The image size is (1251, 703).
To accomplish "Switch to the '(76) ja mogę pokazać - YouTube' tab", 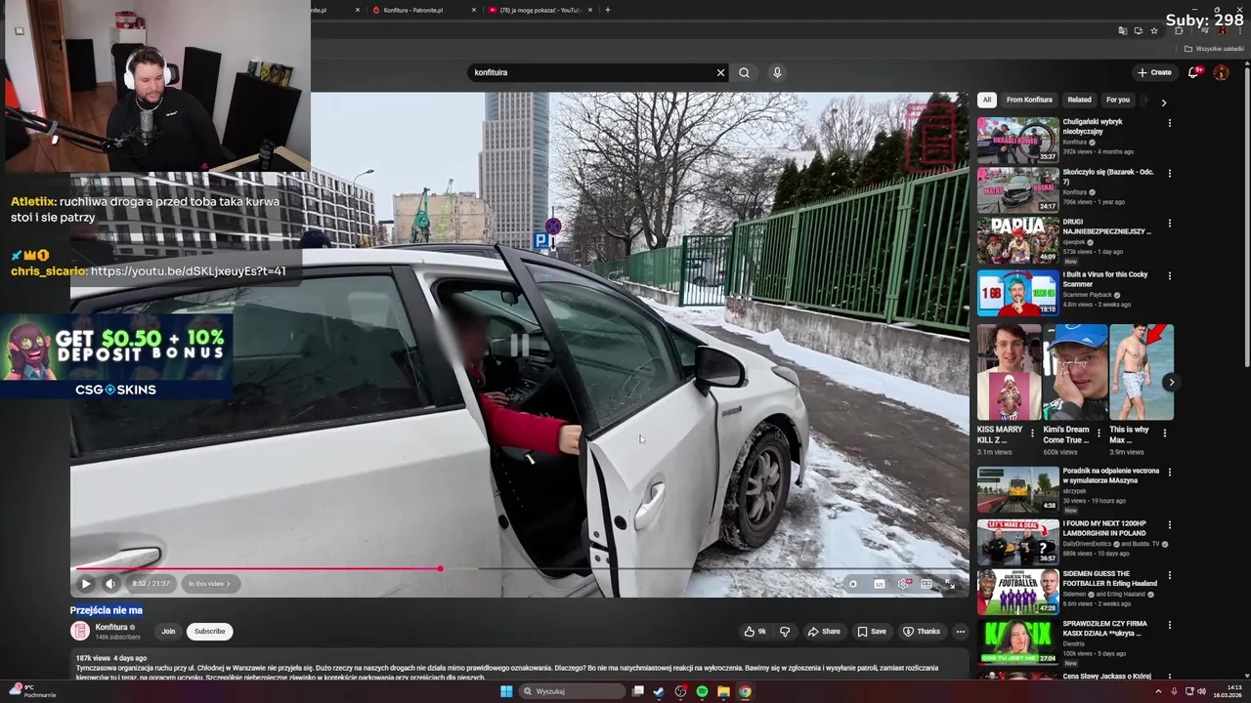I will point(539,10).
